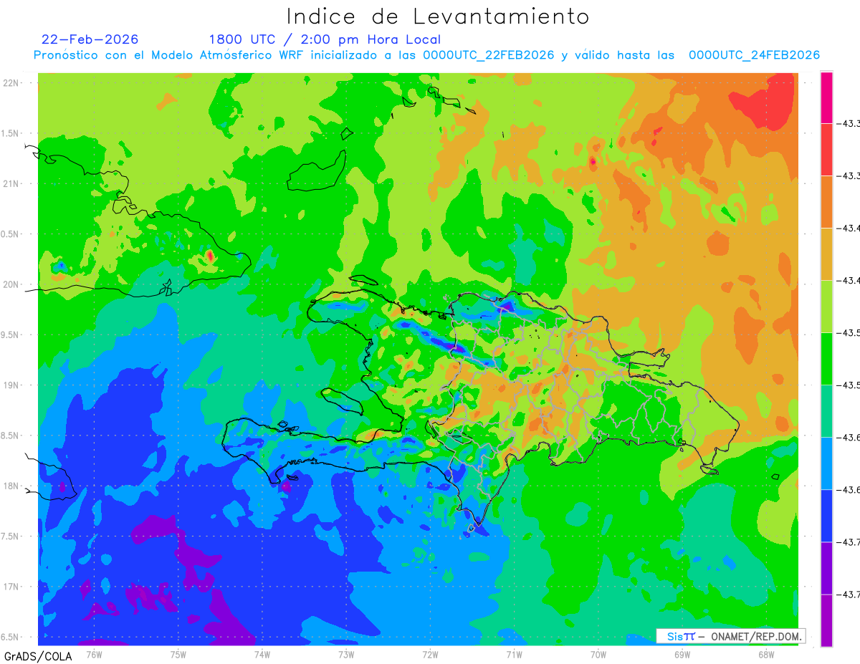Click the date '22-Feb-2026'
This screenshot has width=860, height=664.
pyautogui.click(x=90, y=39)
